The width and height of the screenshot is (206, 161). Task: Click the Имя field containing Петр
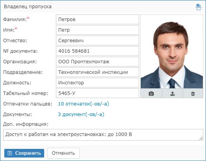point(97,30)
